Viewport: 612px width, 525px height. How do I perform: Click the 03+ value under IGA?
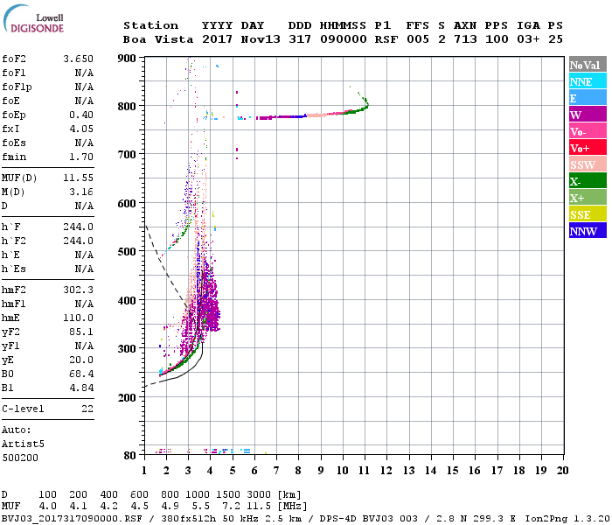point(528,39)
